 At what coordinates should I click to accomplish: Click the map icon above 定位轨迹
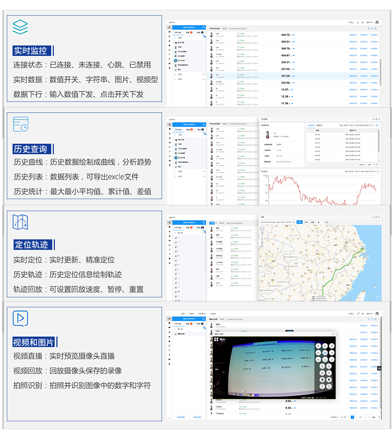(20, 222)
